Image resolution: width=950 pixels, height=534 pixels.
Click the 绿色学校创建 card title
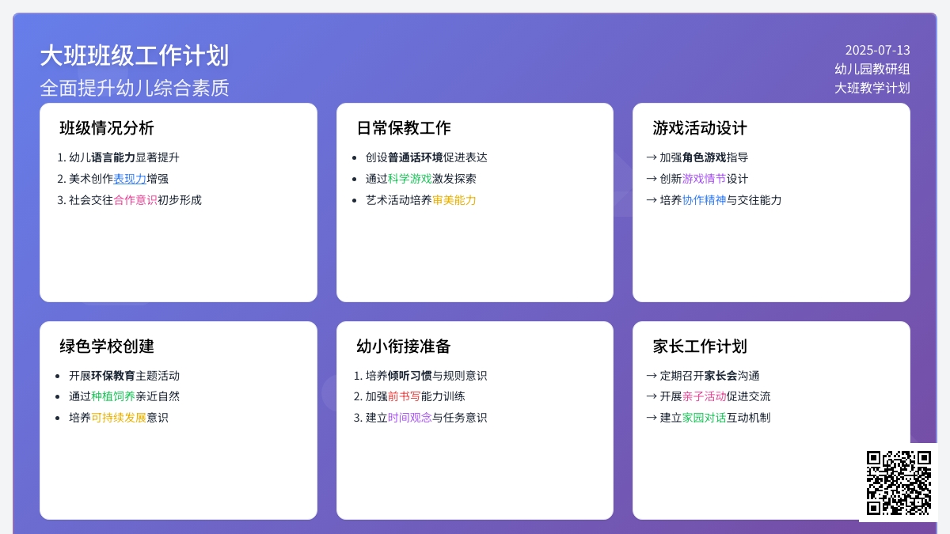(x=107, y=347)
